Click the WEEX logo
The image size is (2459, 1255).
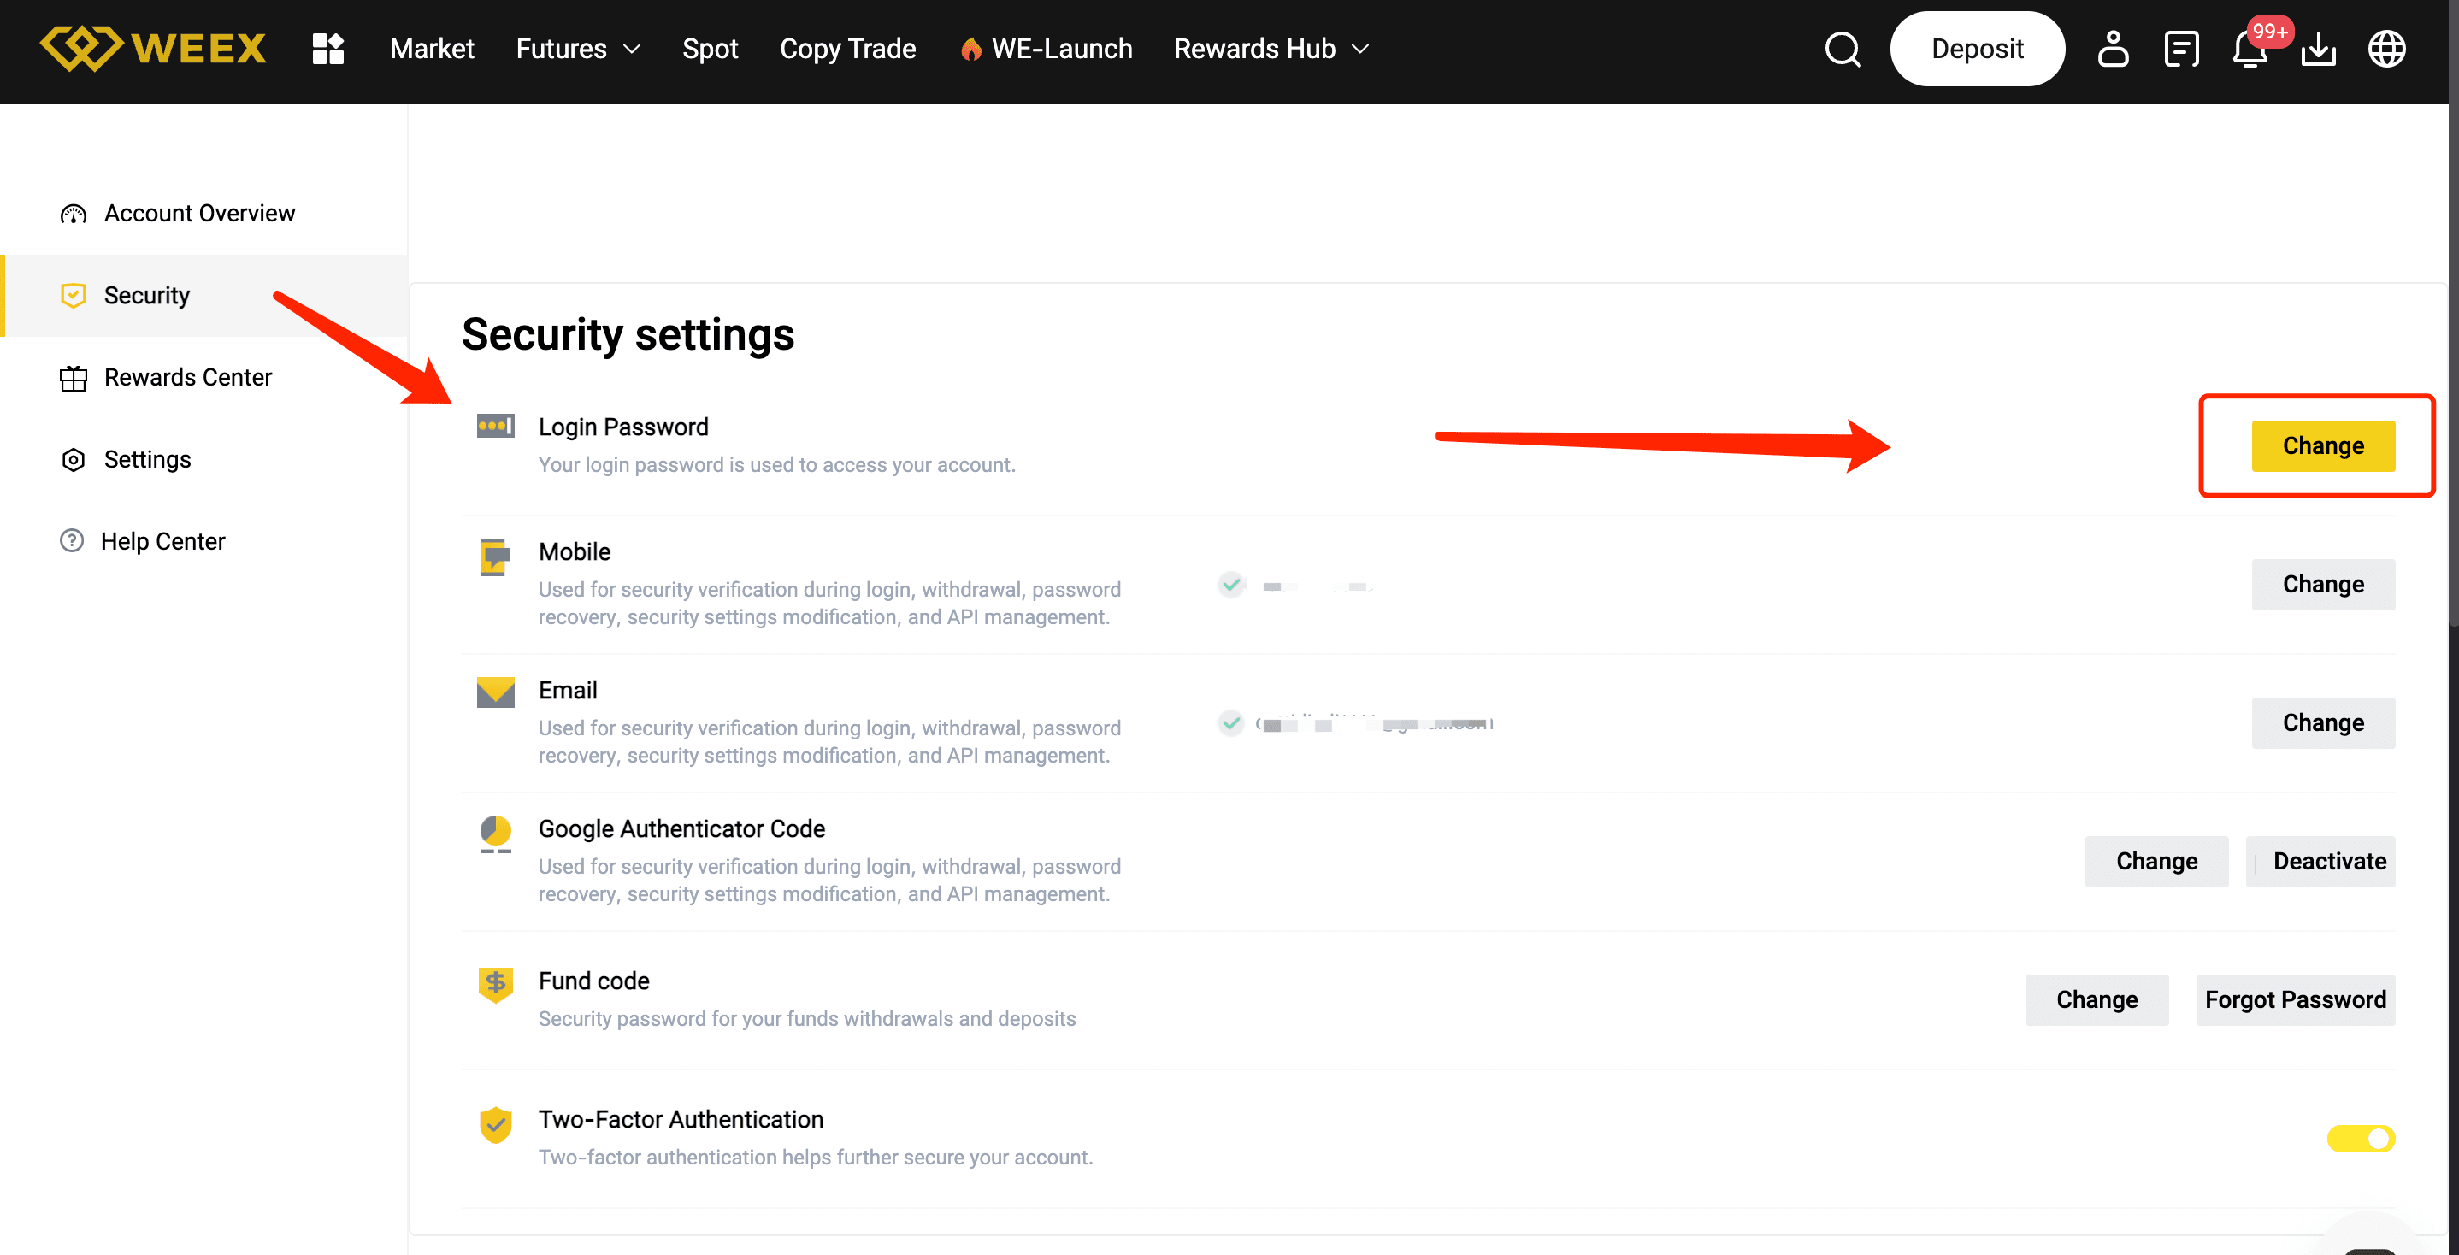click(153, 49)
